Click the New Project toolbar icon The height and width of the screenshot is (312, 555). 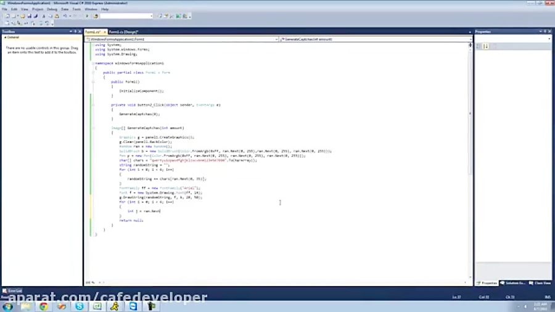(7, 16)
